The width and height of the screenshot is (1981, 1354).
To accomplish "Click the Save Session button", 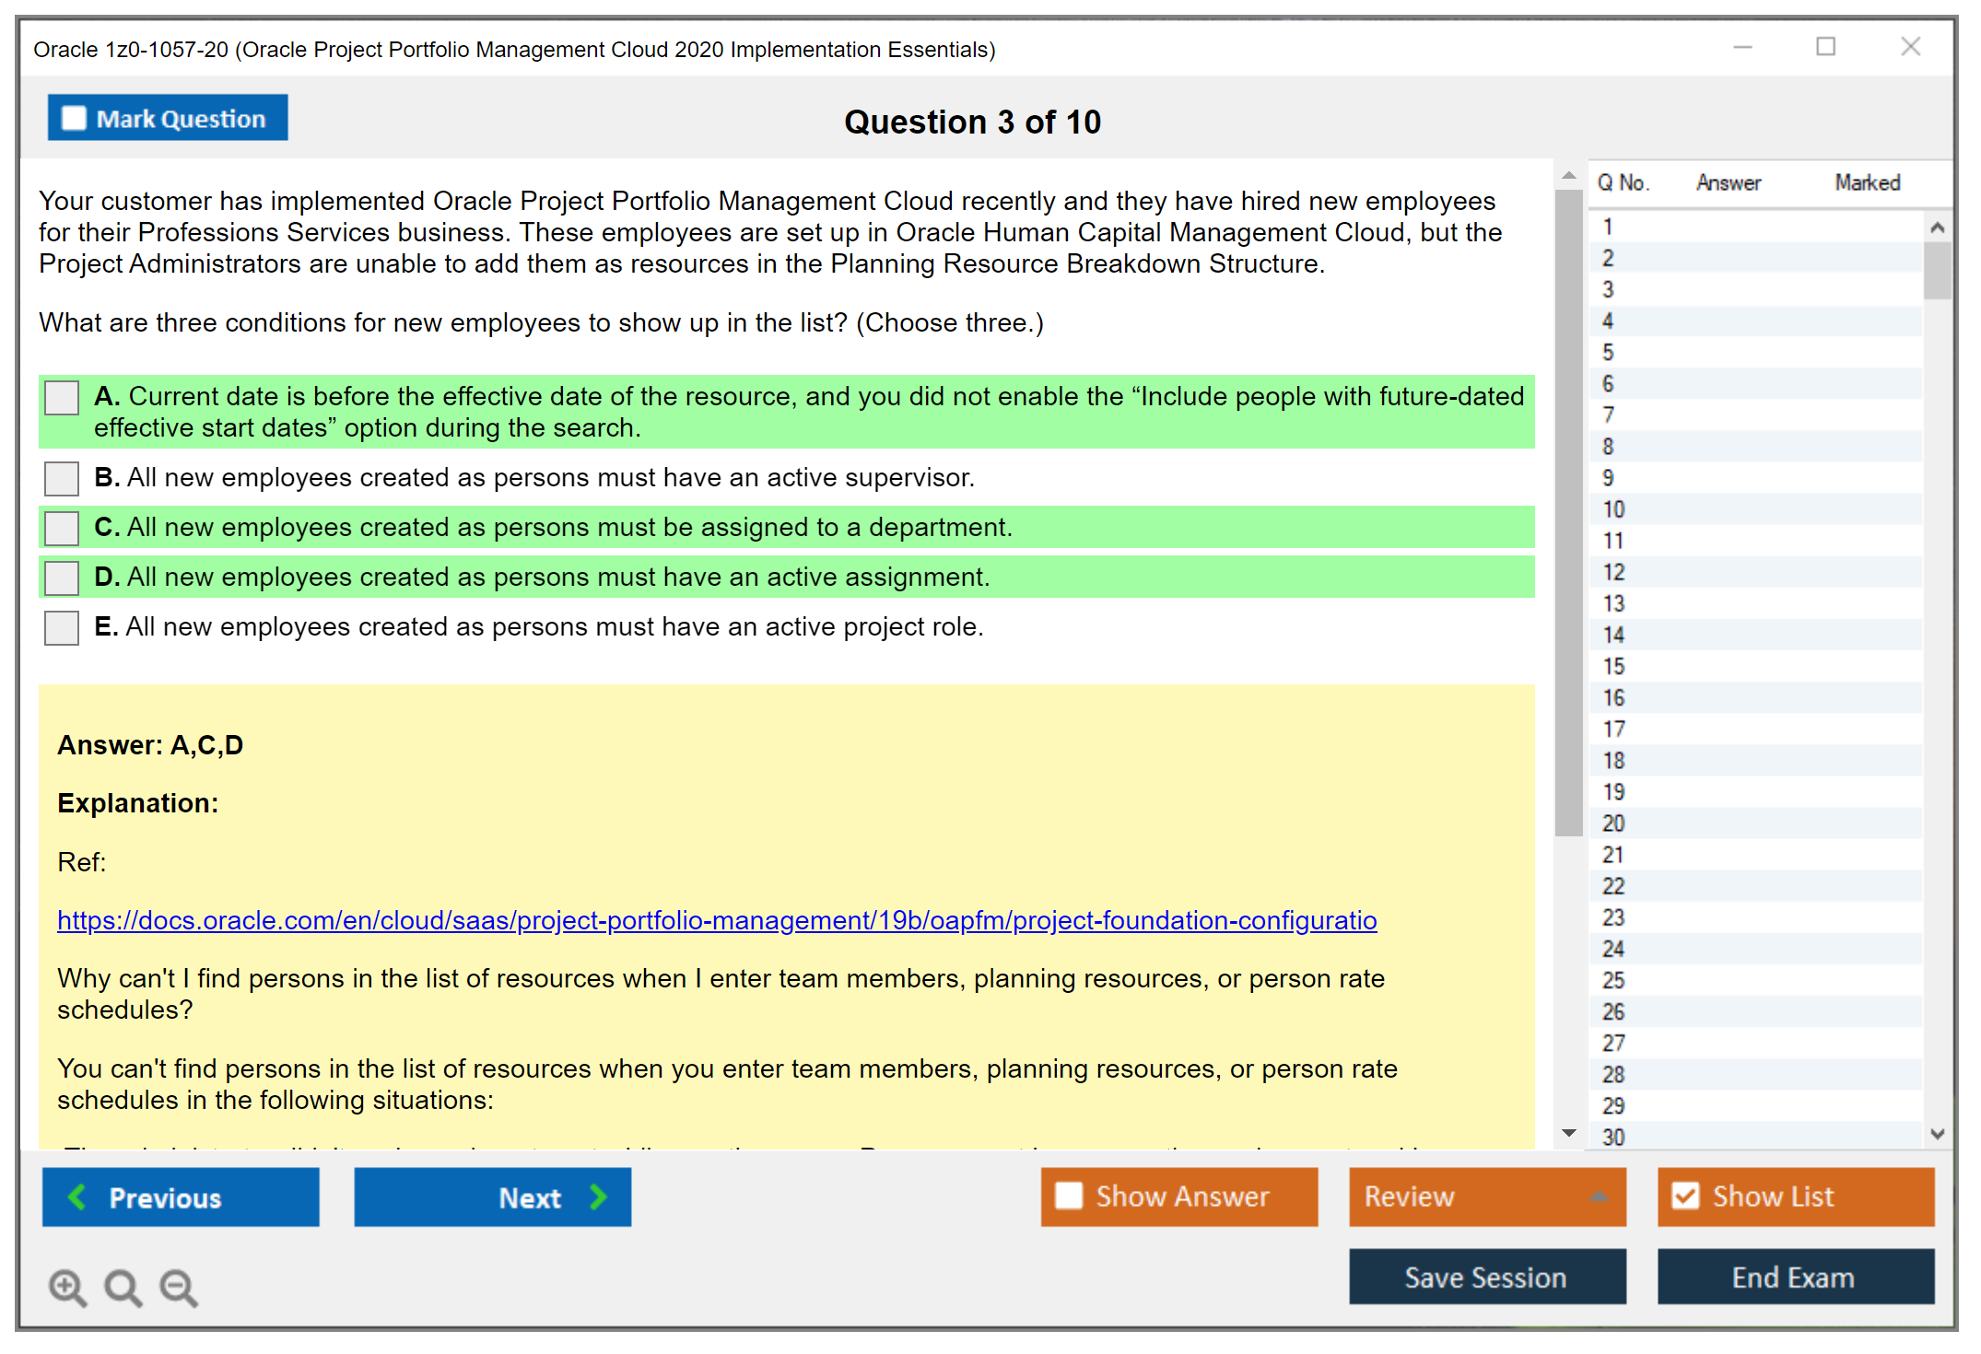I will click(1485, 1277).
